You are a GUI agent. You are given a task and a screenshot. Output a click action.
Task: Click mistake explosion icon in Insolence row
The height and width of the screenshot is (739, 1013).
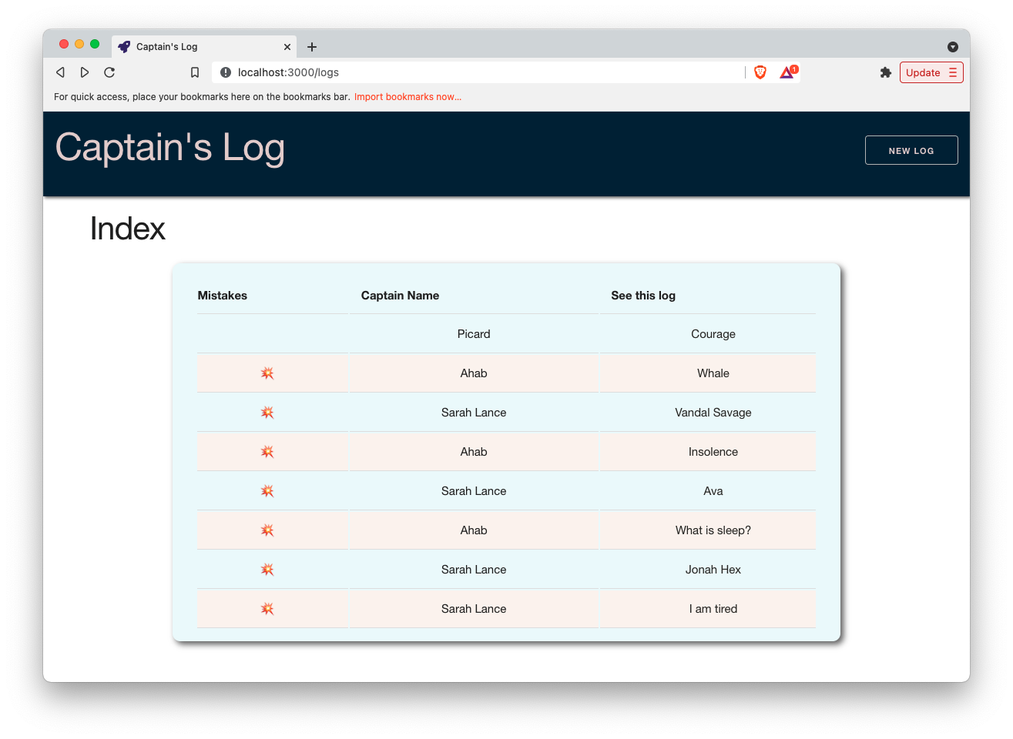(267, 452)
